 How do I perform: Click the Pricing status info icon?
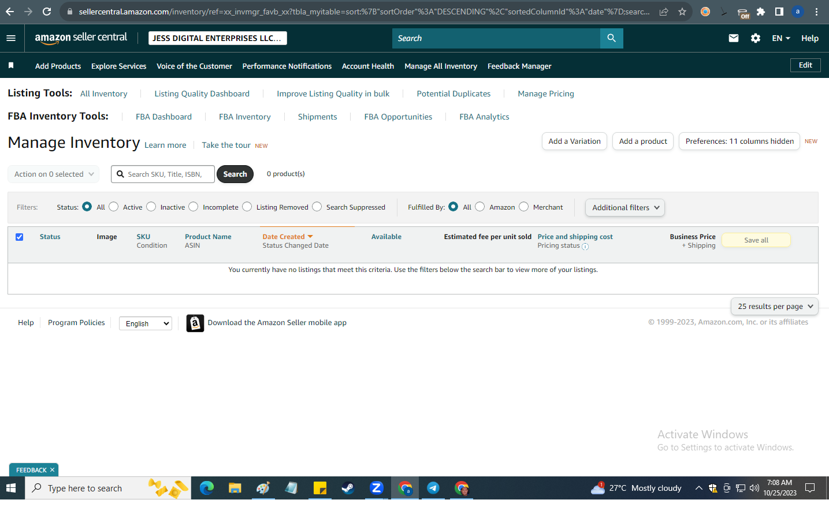point(585,247)
